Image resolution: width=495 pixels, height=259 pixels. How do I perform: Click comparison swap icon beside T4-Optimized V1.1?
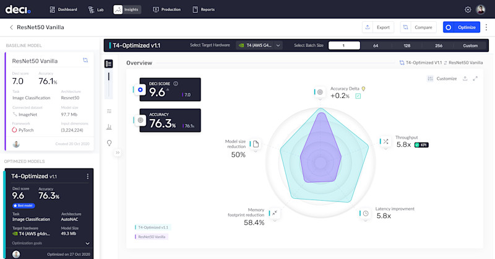pyautogui.click(x=402, y=63)
